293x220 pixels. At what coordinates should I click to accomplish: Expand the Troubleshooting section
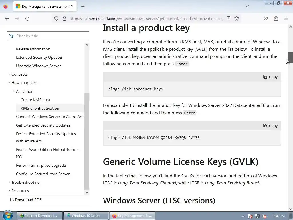click(25, 182)
